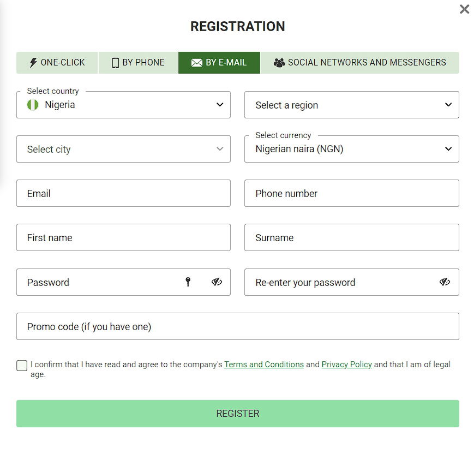474x460 pixels.
Task: Toggle password visibility in Password field
Action: tap(217, 282)
